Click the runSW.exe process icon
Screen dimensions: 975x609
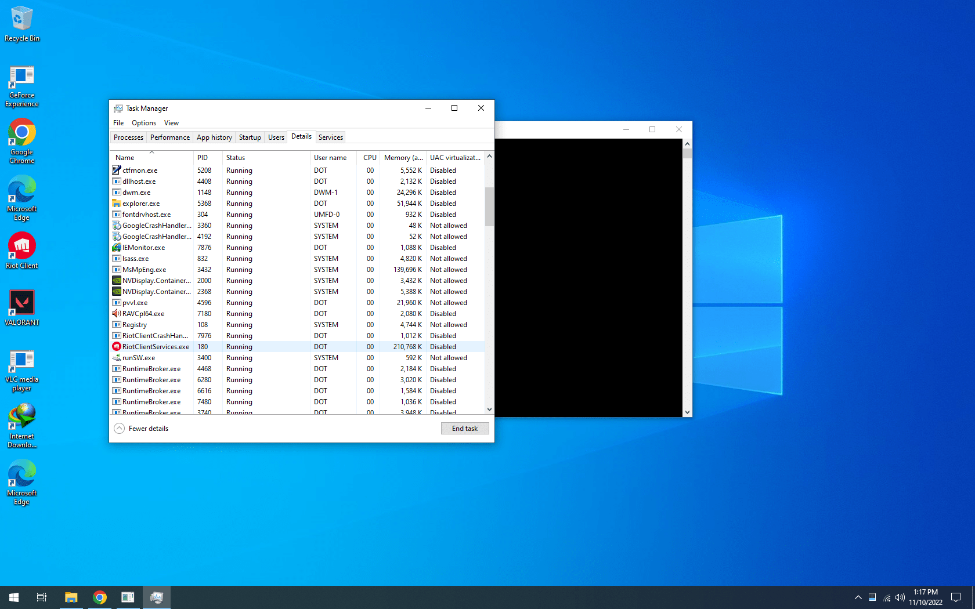click(x=117, y=358)
